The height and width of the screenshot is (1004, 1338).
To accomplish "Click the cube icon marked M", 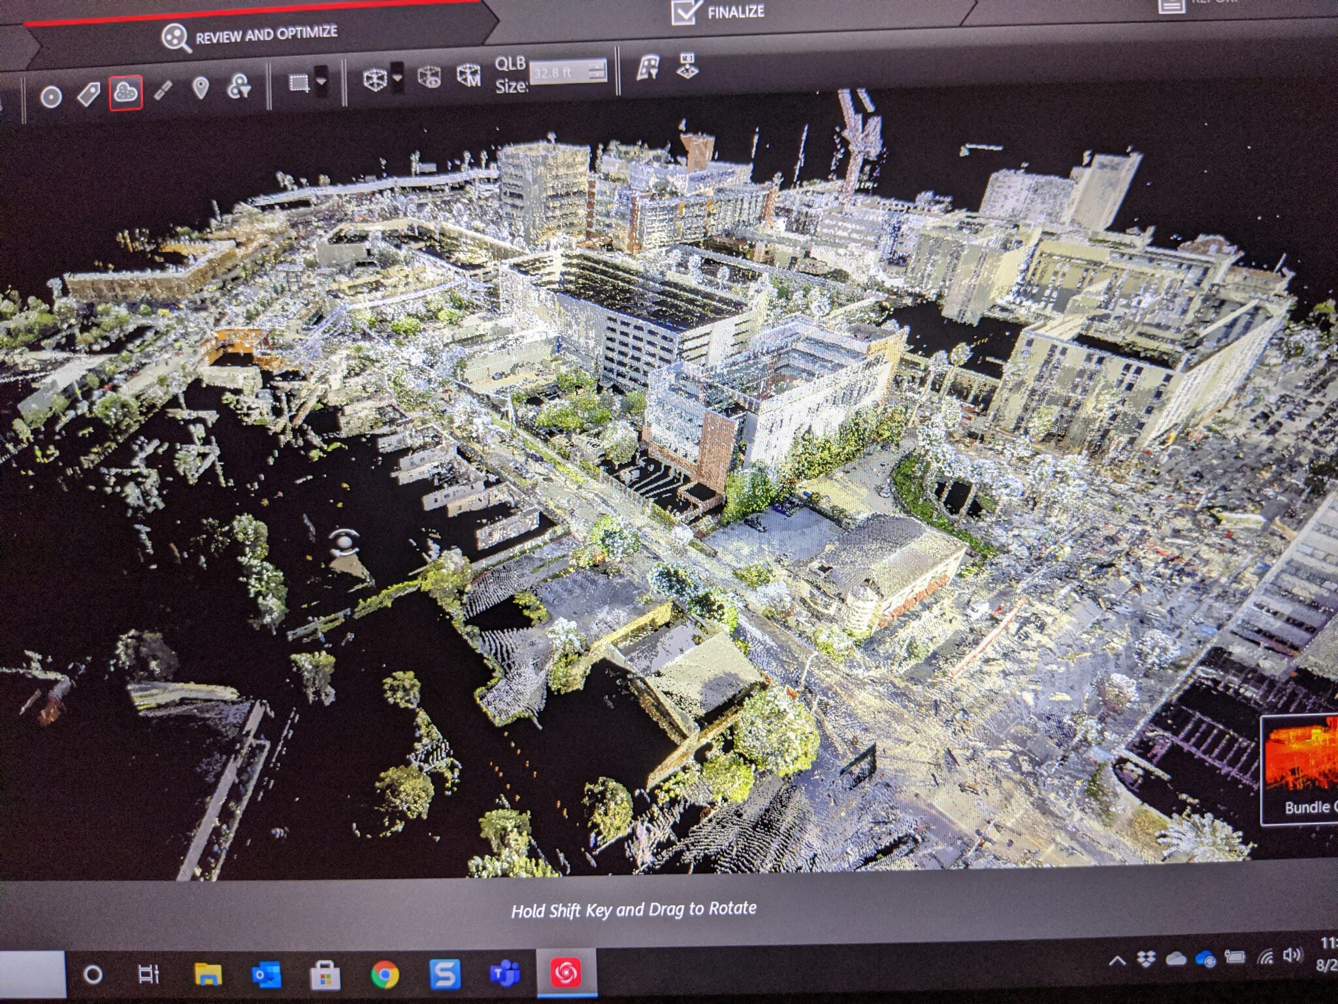I will point(468,75).
